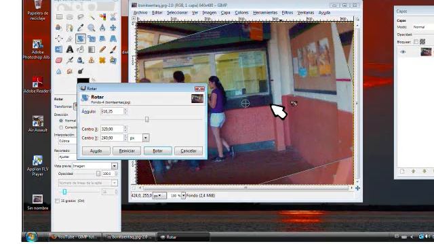Select the Perspective Clone tool
This screenshot has width=434, height=244.
point(113,60)
